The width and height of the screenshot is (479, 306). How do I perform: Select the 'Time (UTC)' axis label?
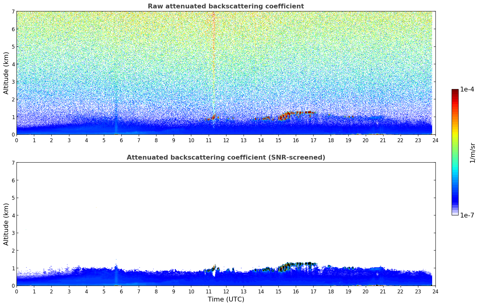click(x=226, y=299)
